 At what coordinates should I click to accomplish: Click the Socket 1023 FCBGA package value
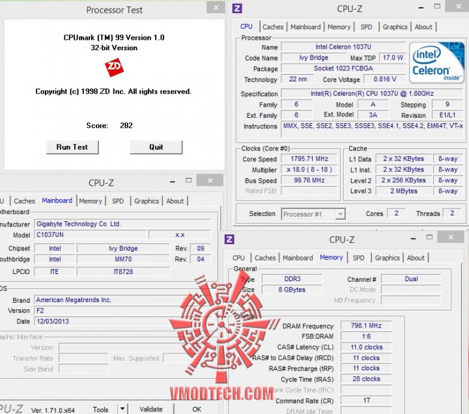[343, 68]
